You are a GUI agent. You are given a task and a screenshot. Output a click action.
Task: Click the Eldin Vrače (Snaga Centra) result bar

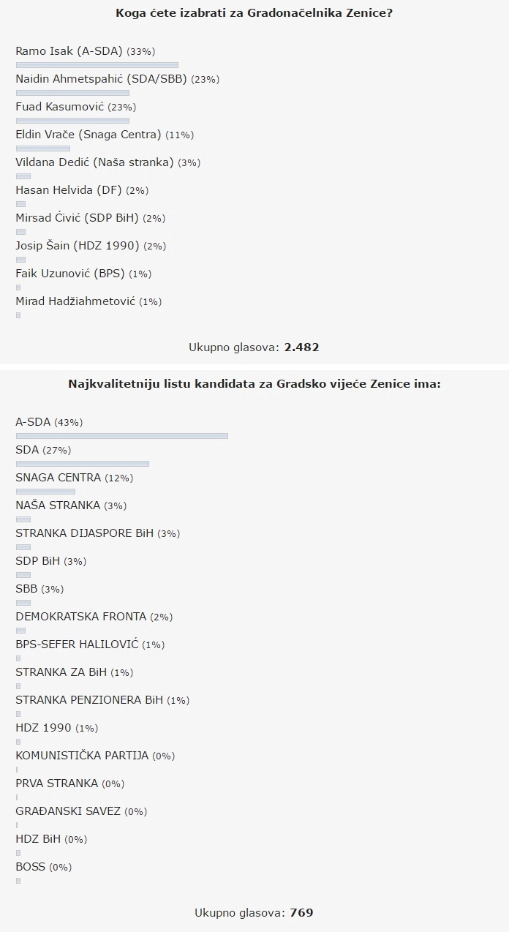pyautogui.click(x=42, y=149)
